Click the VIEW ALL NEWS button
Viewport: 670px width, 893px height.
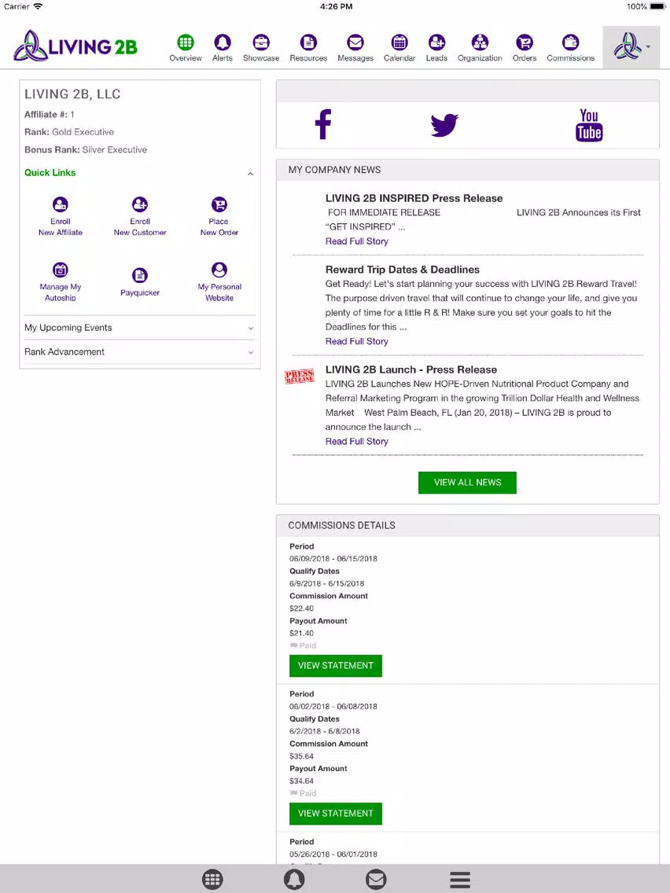[467, 483]
